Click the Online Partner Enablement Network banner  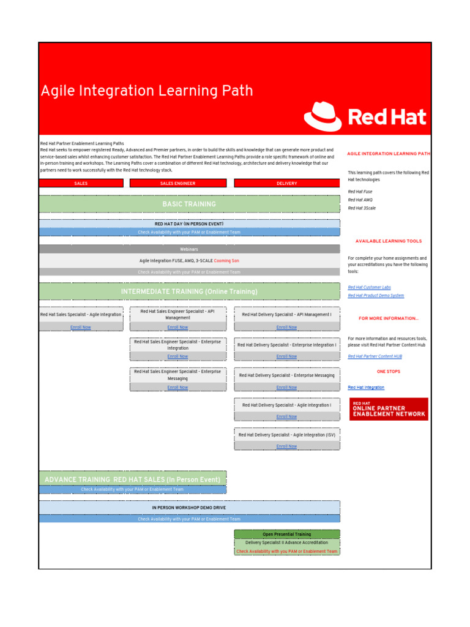pos(389,409)
